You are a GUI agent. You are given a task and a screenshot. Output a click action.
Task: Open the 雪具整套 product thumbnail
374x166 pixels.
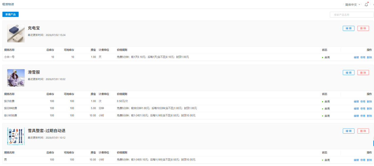coord(16,136)
